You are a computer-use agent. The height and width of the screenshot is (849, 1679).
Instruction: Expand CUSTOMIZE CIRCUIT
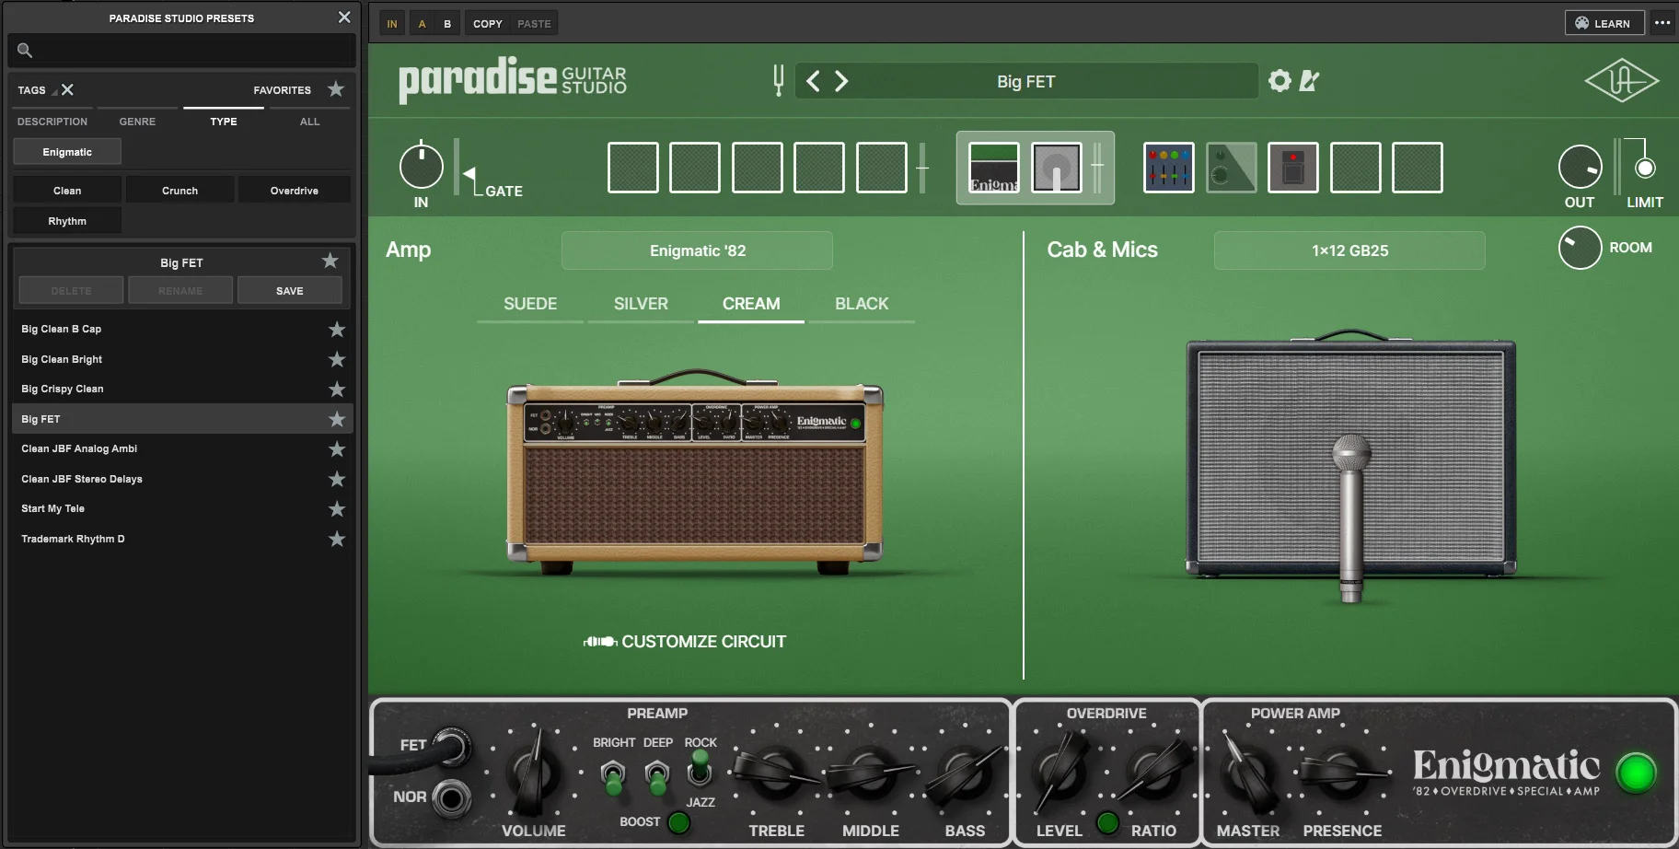tap(686, 642)
